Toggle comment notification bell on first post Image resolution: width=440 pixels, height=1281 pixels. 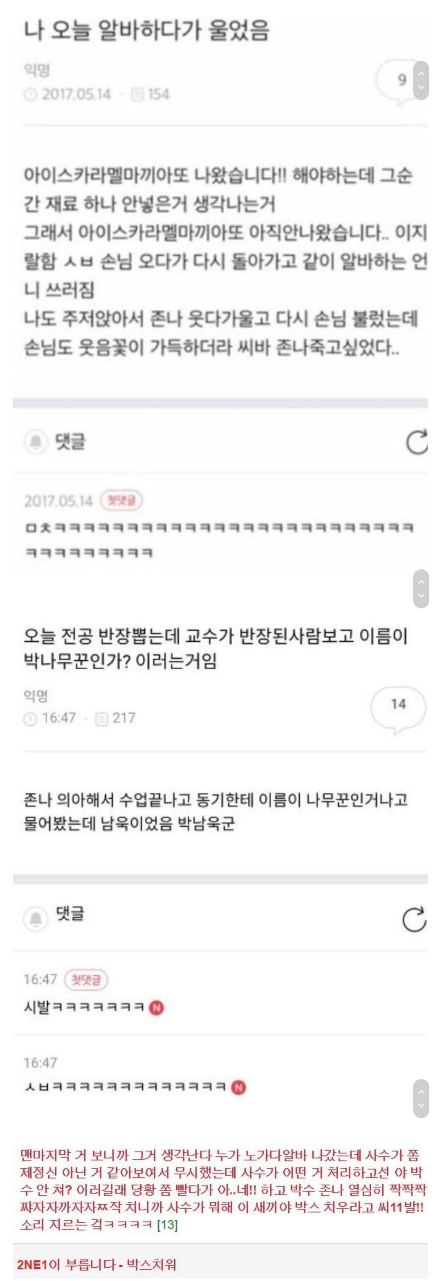coord(36,442)
